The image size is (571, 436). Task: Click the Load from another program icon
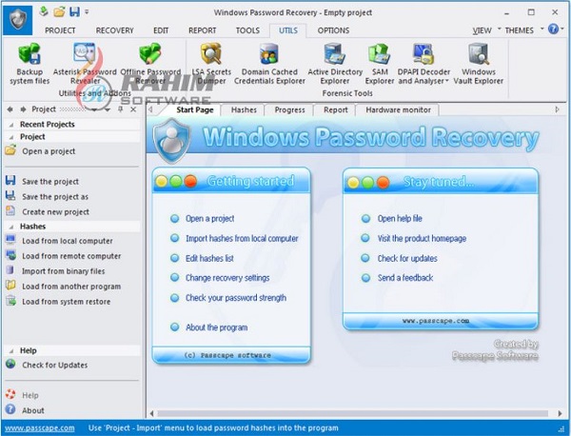10,286
